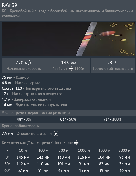
Task: Select the 60° angle row label
Action: pos(7,170)
